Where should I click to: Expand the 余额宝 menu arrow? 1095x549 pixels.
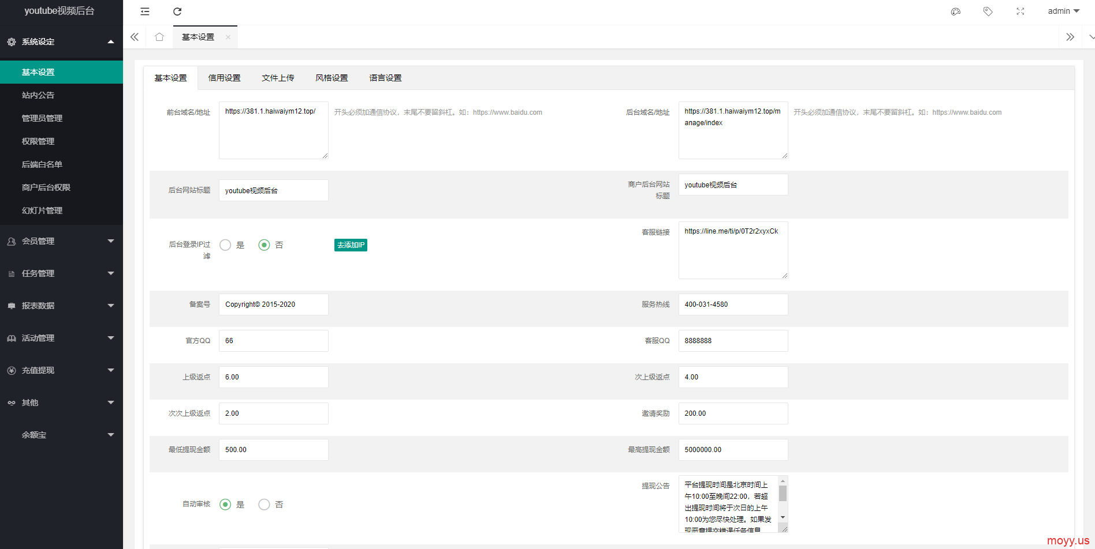(111, 435)
